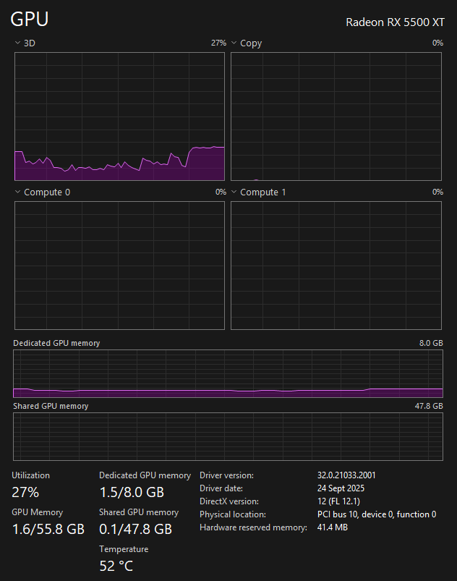Click the Shared GPU memory 0.1/47.8 GB value

(135, 529)
